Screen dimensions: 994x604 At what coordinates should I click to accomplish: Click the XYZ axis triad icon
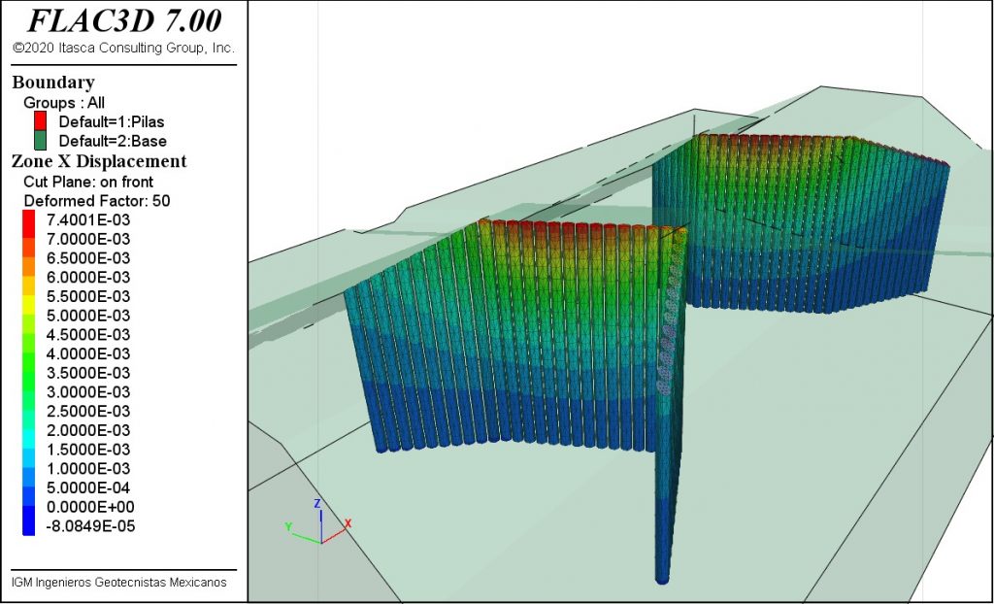[318, 524]
